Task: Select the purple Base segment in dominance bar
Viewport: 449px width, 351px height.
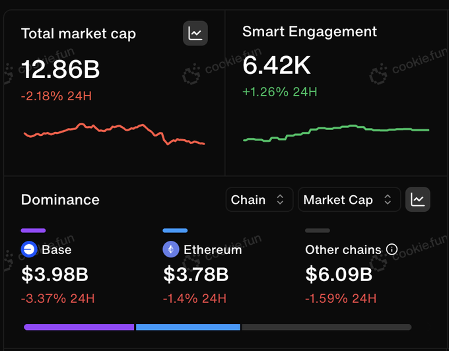Action: 79,327
